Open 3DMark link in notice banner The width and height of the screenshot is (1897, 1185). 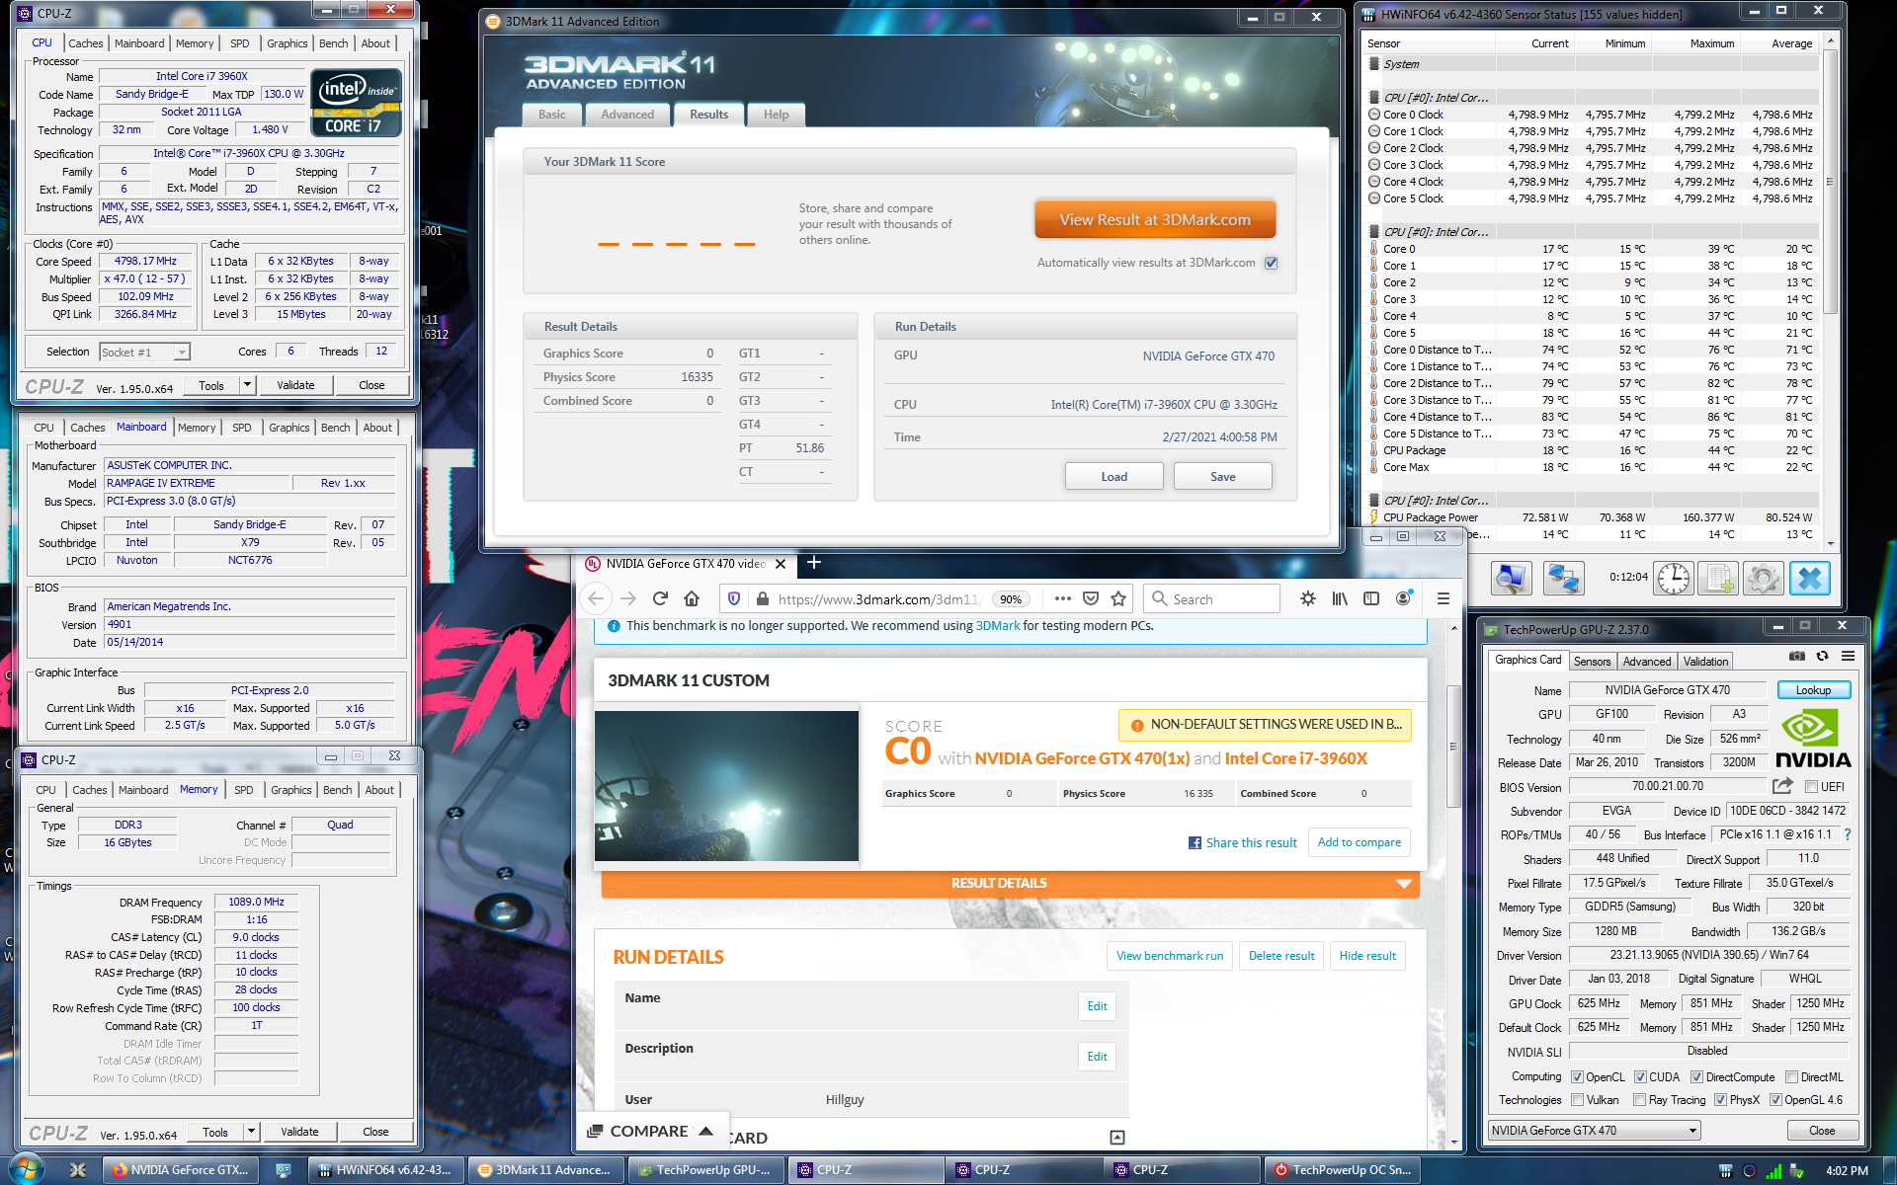998,626
